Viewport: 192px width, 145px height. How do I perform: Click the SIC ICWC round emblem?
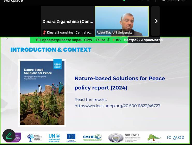[x=116, y=138]
